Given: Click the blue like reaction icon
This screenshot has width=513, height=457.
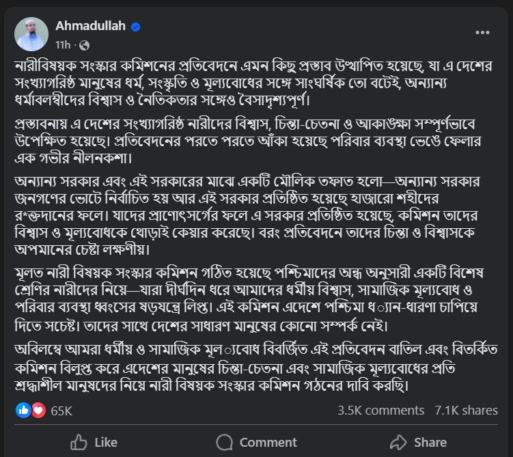Looking at the screenshot, I should pos(23,410).
